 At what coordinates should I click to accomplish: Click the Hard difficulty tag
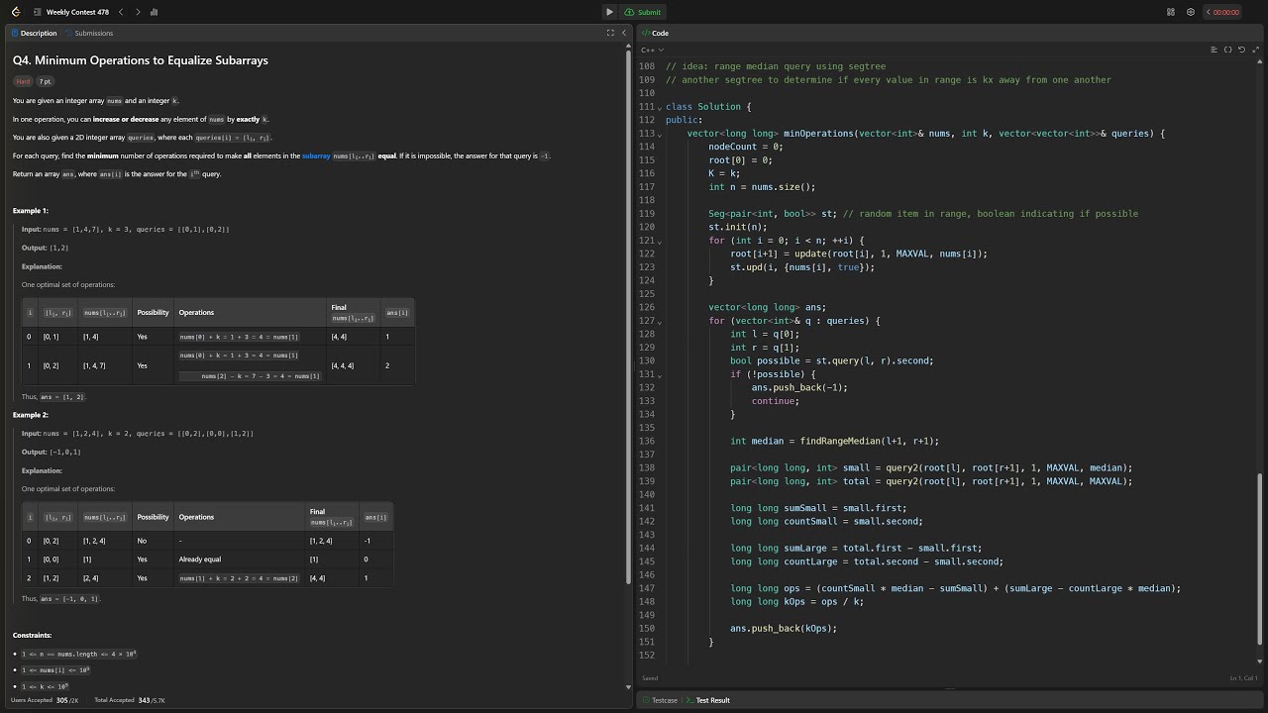click(x=23, y=81)
